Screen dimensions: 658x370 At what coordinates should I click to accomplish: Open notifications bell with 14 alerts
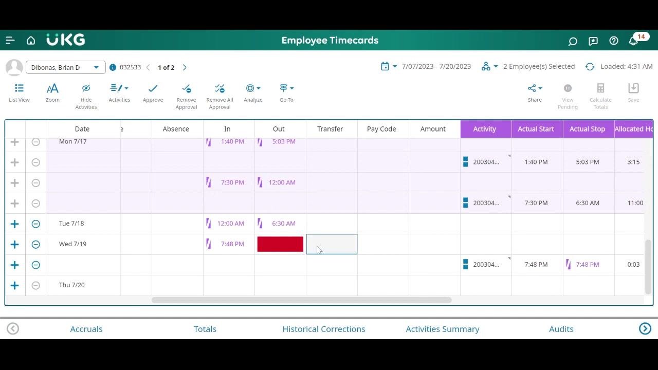click(634, 41)
